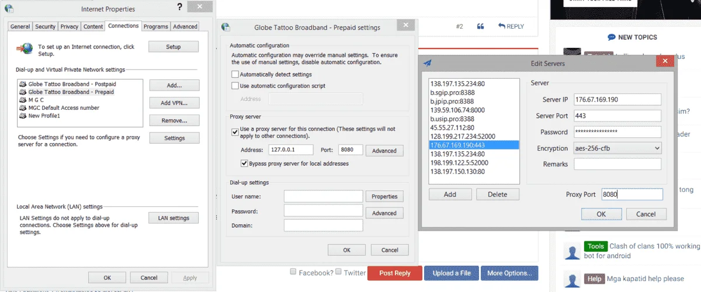This screenshot has width=701, height=292.
Task: Click Cancel in Internet Properties
Action: [149, 278]
